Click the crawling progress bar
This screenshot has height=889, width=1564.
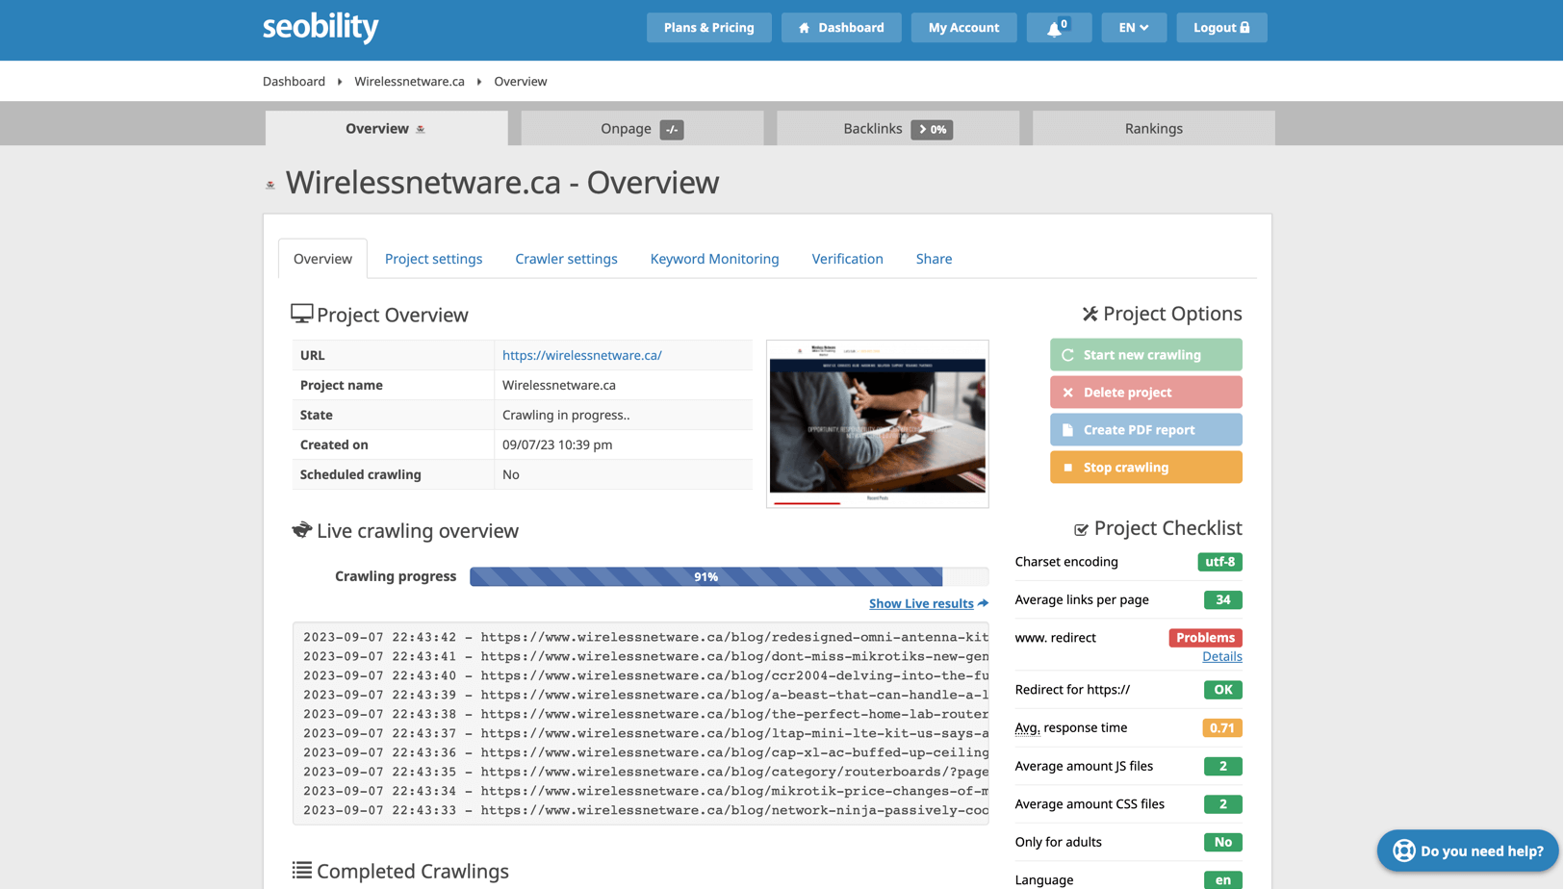tap(728, 576)
